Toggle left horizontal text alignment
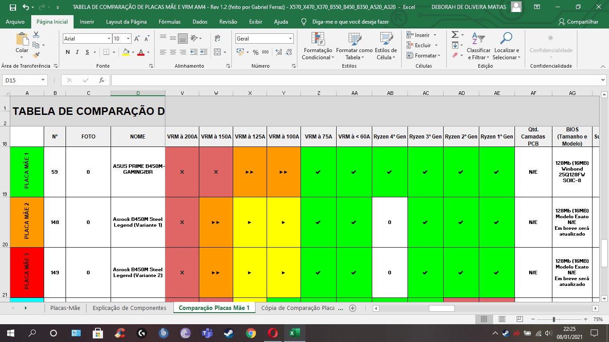This screenshot has width=609, height=342. pos(163,52)
